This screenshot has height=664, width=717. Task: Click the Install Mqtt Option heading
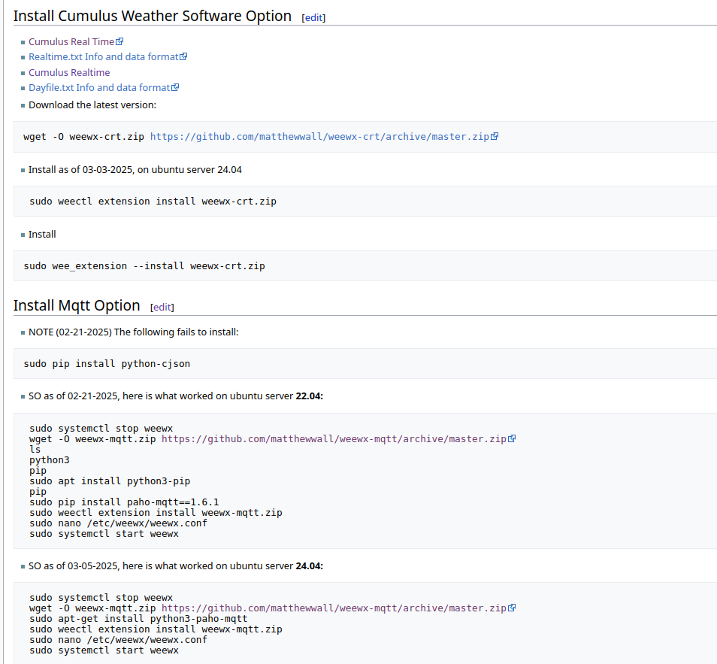pos(77,305)
